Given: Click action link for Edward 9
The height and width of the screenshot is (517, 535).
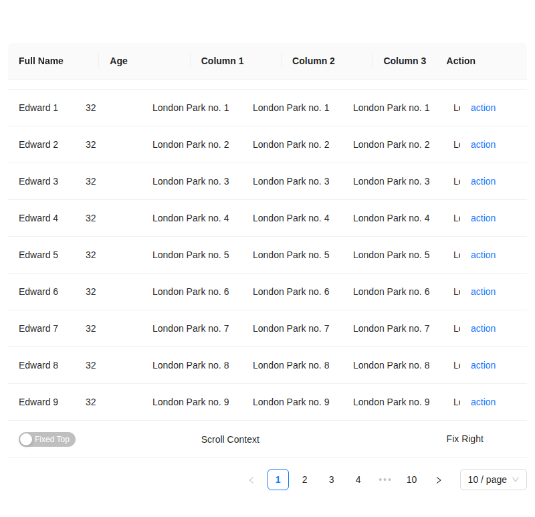Looking at the screenshot, I should coord(483,402).
